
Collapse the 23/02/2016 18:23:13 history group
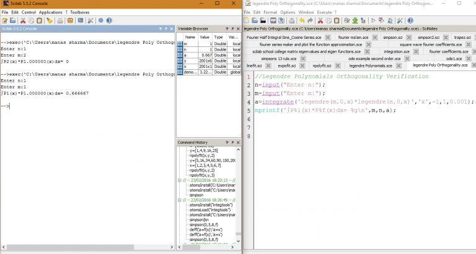[x=178, y=180]
